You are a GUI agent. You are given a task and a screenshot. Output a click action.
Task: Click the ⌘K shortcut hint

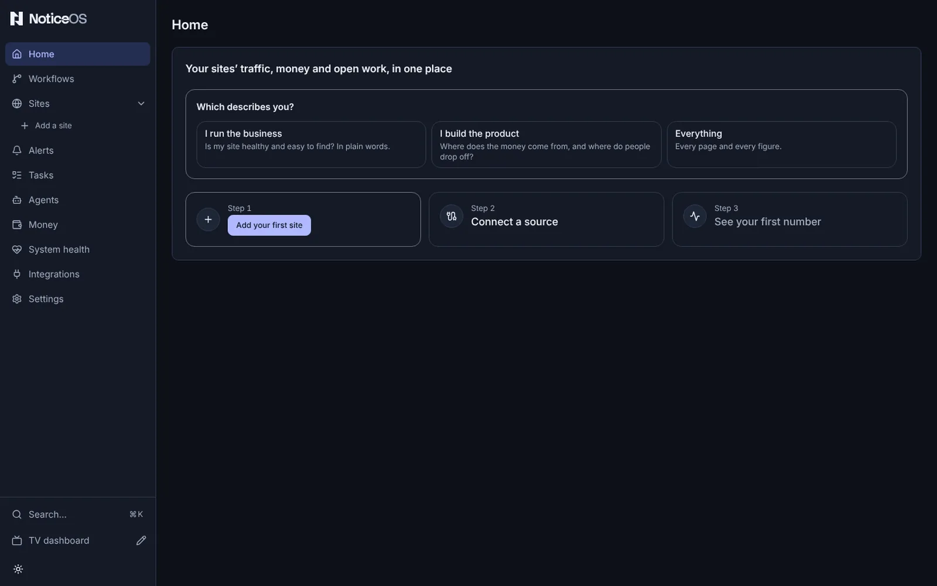pos(136,515)
